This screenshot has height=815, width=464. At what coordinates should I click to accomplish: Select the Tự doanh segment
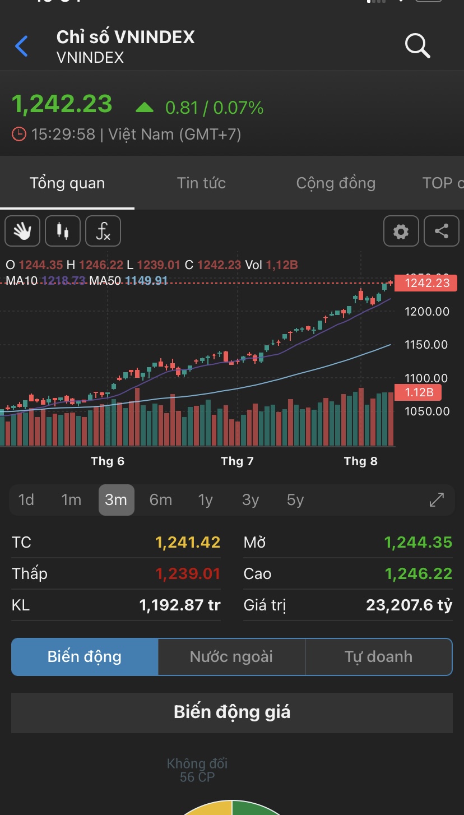click(x=378, y=657)
